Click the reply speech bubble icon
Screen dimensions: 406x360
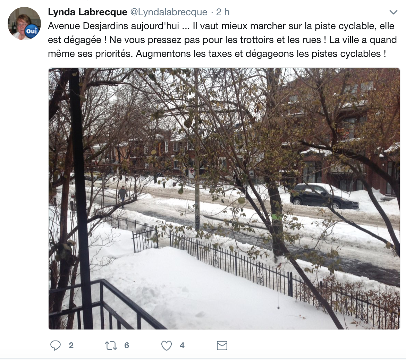click(x=56, y=345)
